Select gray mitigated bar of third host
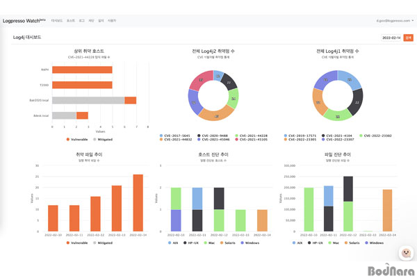 point(88,100)
